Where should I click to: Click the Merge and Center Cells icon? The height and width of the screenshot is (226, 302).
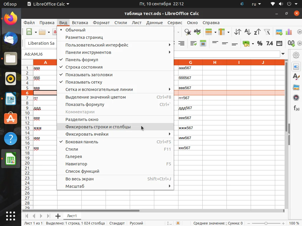pos(203,43)
